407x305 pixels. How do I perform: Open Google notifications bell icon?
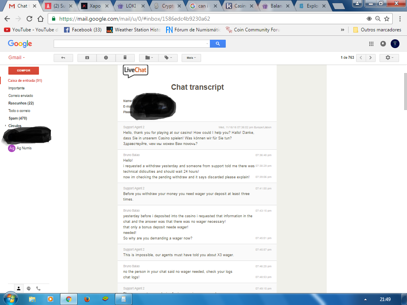point(383,44)
